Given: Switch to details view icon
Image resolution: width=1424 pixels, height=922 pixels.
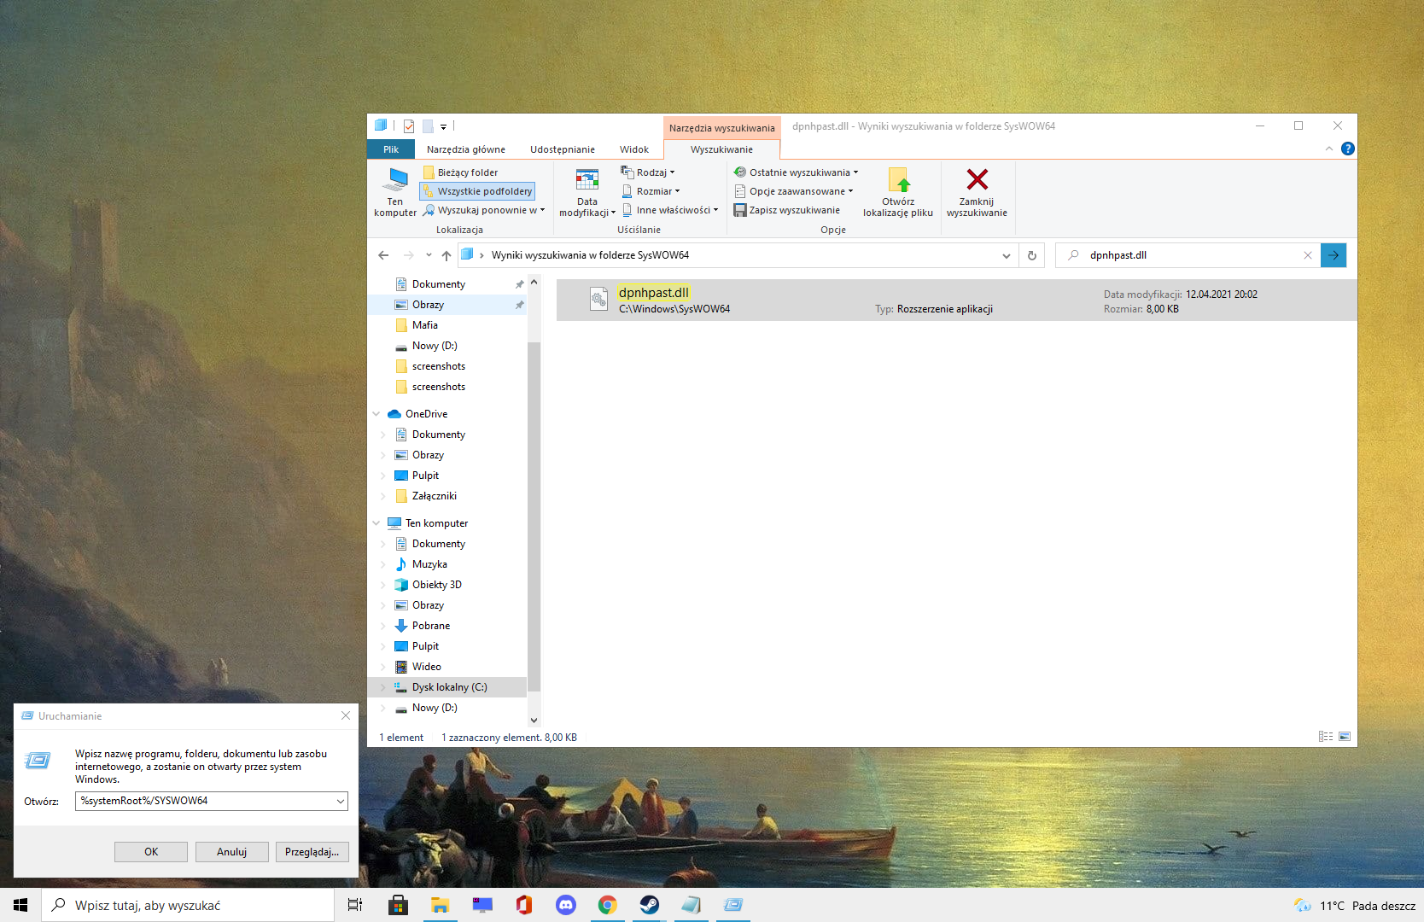Looking at the screenshot, I should [x=1326, y=737].
